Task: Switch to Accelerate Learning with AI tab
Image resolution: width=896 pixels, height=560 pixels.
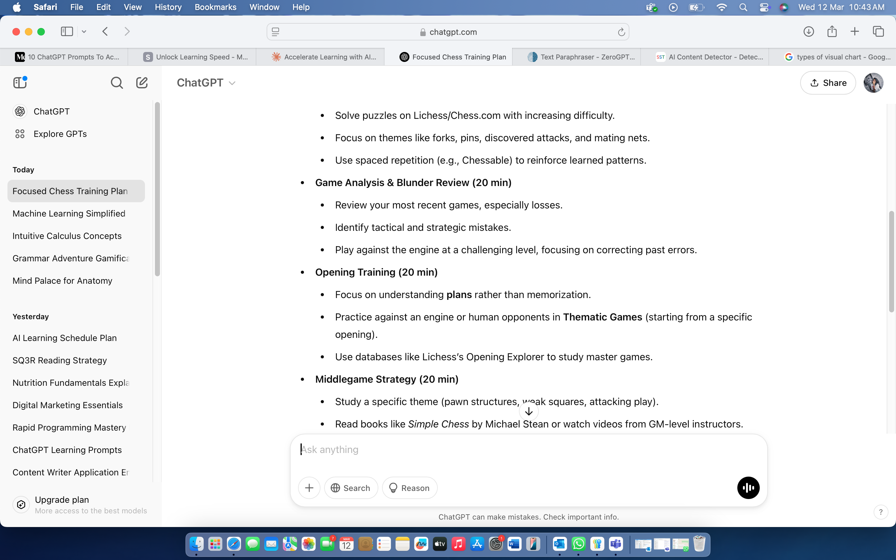Action: 320,57
